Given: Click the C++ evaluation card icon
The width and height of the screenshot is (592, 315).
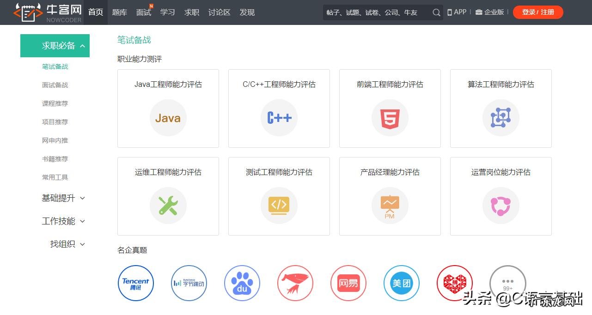Looking at the screenshot, I should click(x=279, y=118).
